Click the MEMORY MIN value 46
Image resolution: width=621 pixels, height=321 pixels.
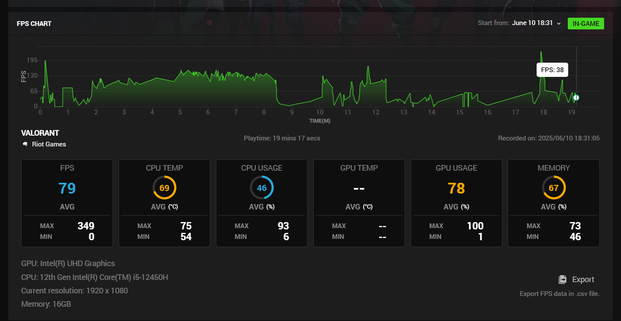coord(575,237)
